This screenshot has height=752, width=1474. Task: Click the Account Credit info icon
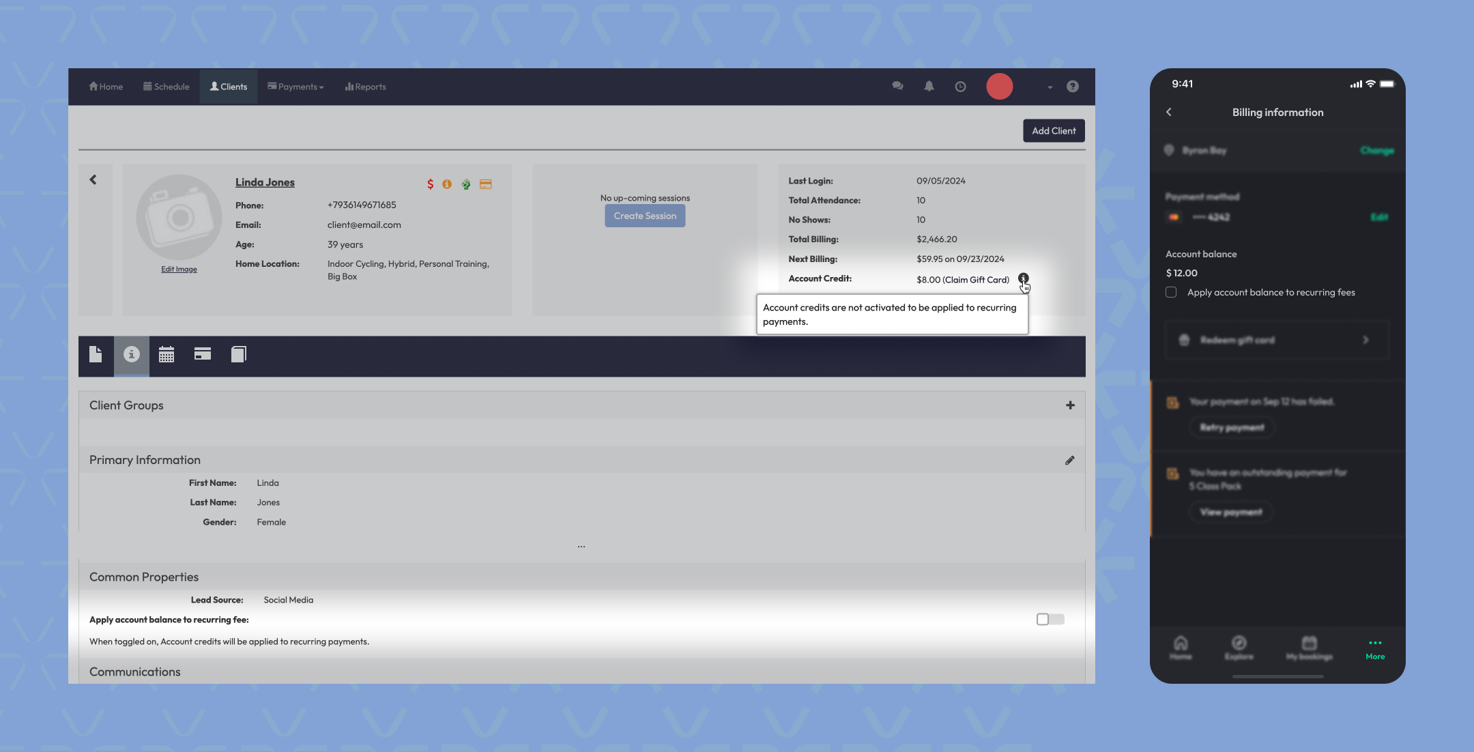(x=1023, y=278)
